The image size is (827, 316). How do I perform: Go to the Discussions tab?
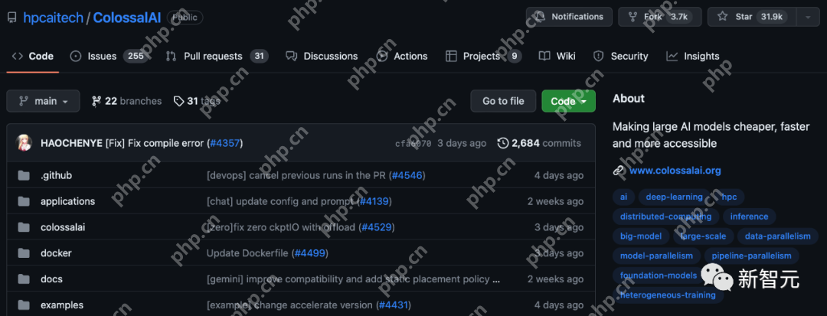coord(322,56)
